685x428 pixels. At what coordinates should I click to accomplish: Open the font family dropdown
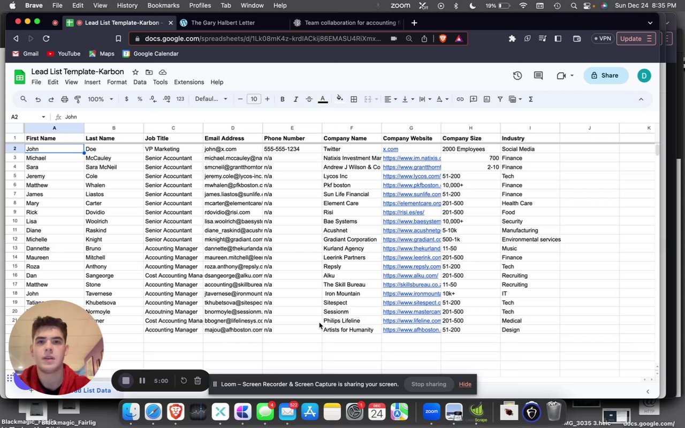coord(211,99)
